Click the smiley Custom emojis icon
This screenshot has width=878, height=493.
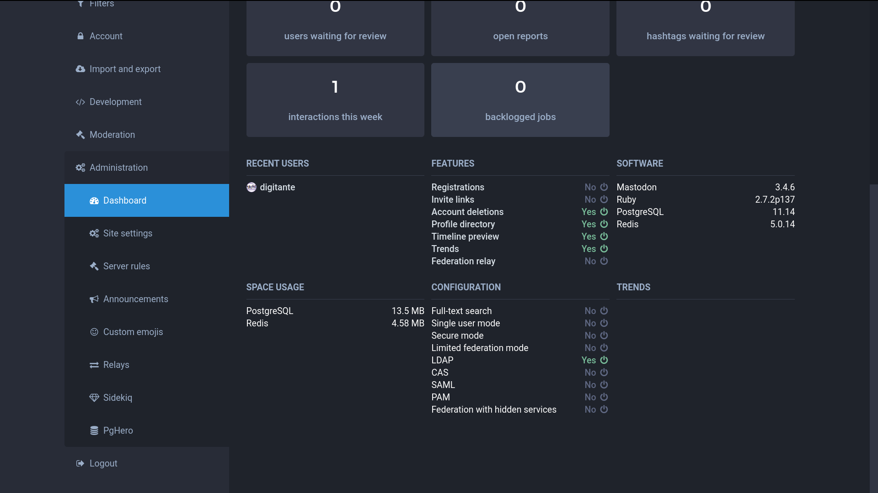click(94, 332)
